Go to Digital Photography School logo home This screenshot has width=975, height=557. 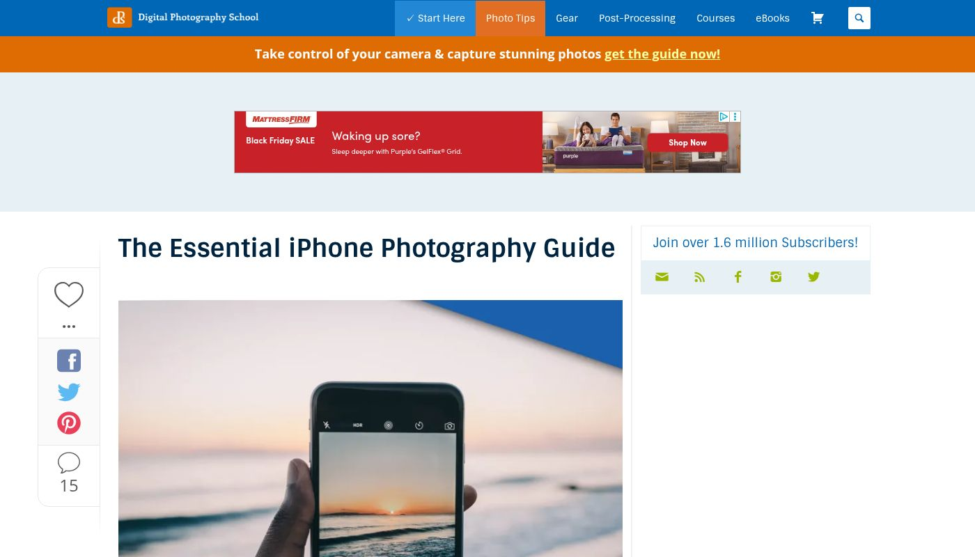183,17
